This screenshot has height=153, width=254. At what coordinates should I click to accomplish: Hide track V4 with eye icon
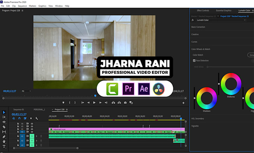[x=32, y=123]
